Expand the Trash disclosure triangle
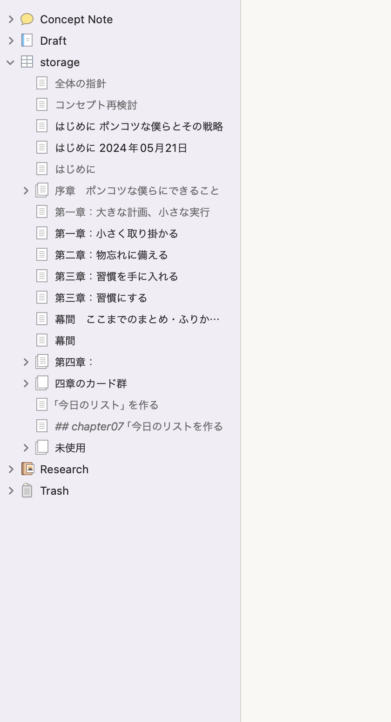 tap(11, 490)
